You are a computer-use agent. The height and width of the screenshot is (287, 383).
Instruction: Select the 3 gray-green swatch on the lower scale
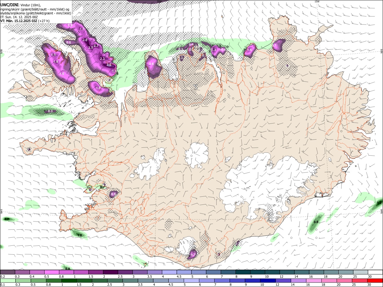click(x=130, y=280)
